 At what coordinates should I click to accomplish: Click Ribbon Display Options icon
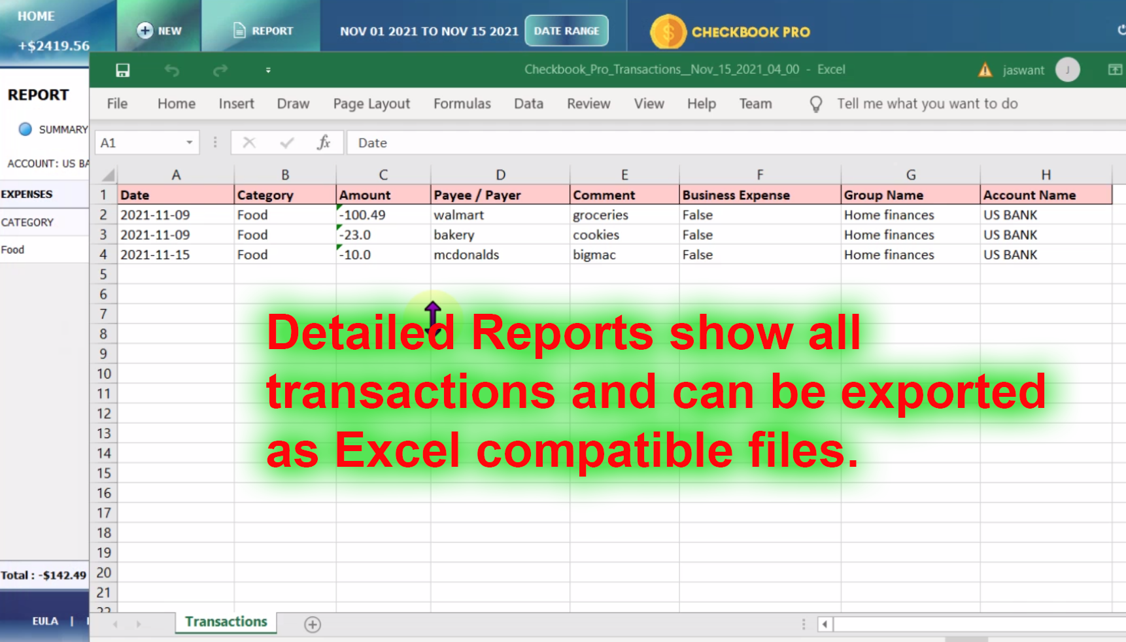(x=1115, y=70)
